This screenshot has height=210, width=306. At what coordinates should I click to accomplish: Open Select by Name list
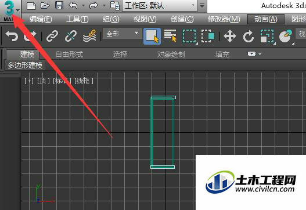click(x=170, y=36)
